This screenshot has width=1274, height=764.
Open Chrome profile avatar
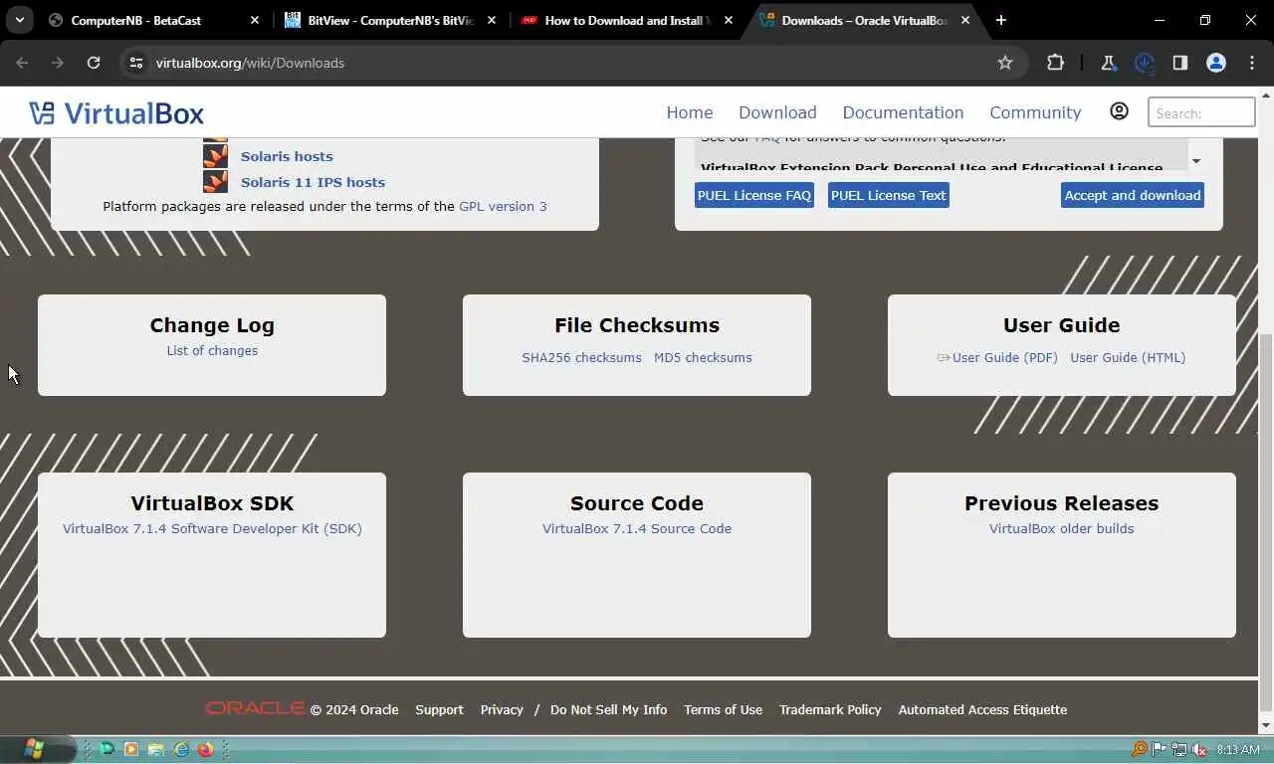pyautogui.click(x=1216, y=63)
